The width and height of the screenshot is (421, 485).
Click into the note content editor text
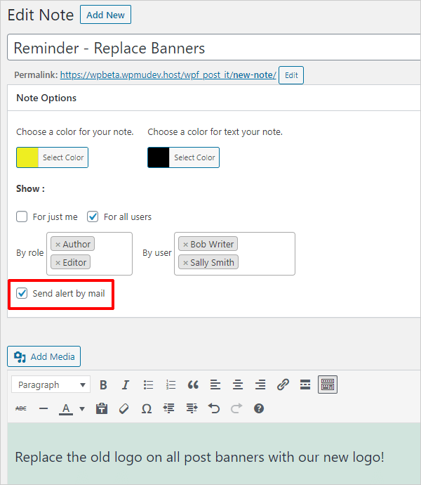199,457
